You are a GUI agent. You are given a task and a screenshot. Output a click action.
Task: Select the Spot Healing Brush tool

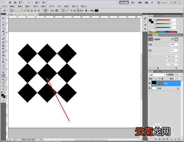(x=3, y=39)
